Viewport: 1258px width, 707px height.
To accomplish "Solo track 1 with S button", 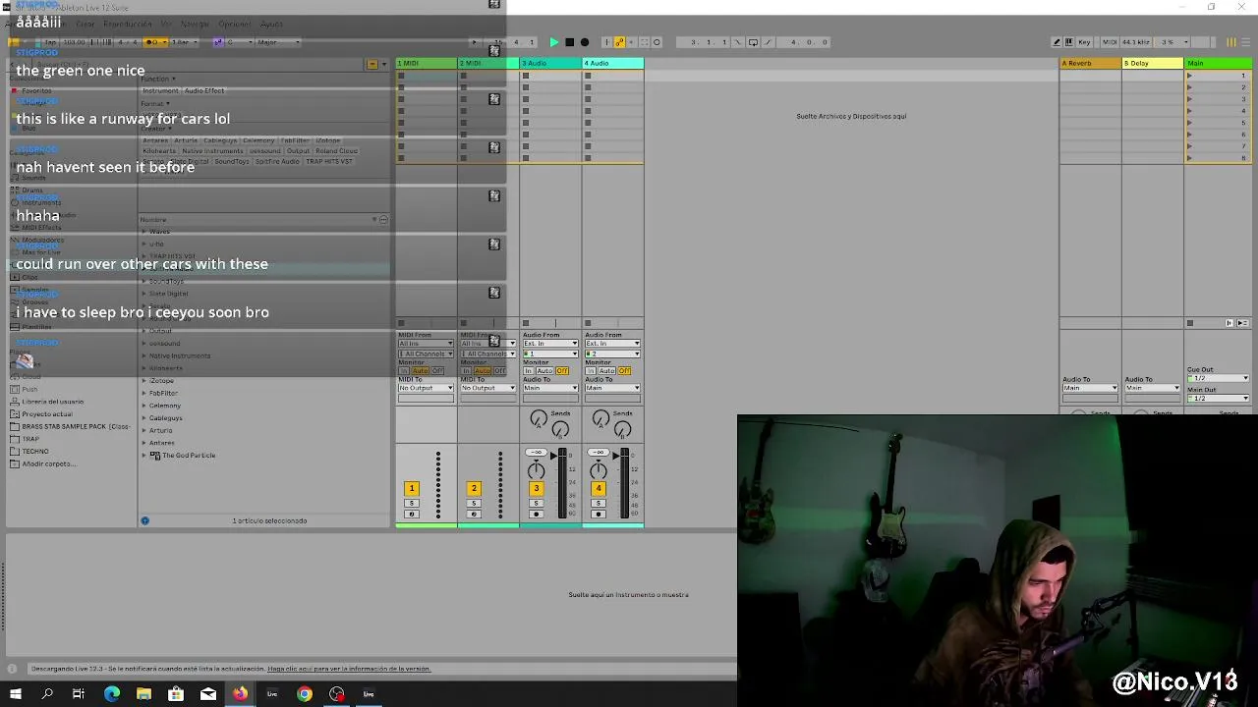I will pos(412,504).
